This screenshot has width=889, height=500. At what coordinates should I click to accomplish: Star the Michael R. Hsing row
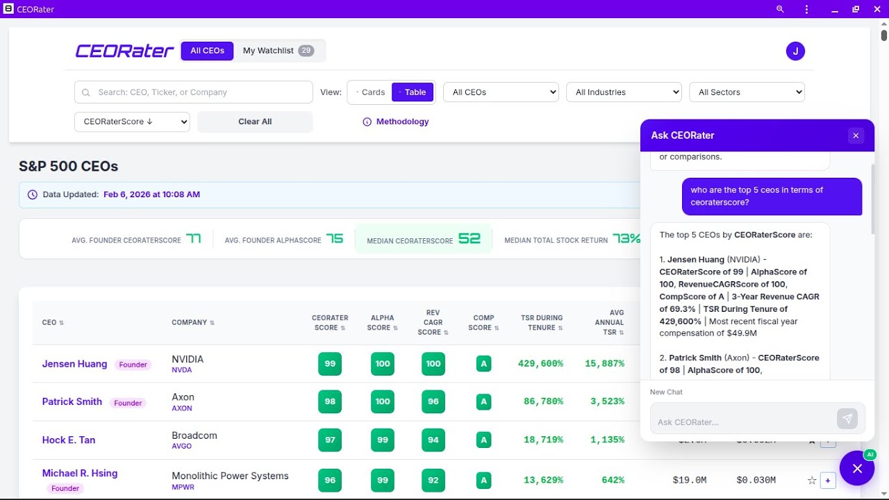tap(812, 480)
